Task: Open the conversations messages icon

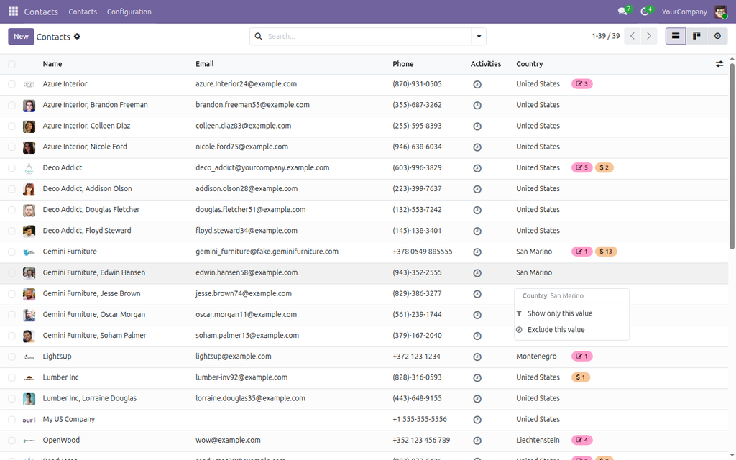Action: tap(622, 11)
